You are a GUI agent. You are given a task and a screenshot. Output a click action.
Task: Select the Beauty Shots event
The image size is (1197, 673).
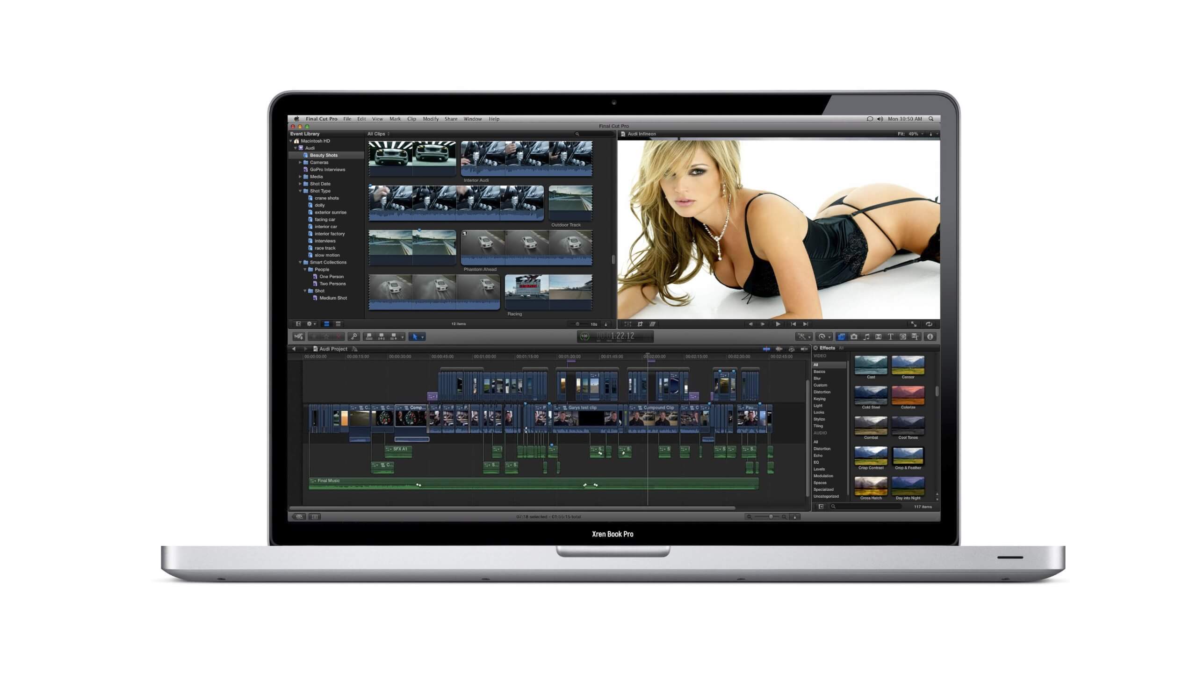(x=326, y=155)
